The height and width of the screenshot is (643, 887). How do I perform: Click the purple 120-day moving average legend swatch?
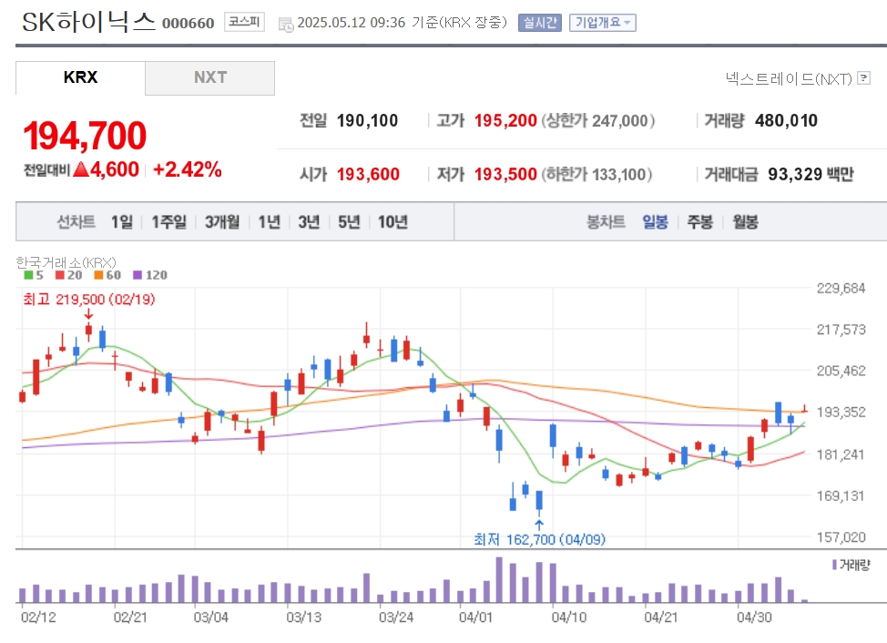pyautogui.click(x=138, y=275)
